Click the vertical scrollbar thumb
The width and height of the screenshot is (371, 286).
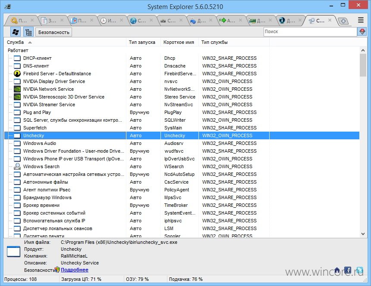coord(363,65)
